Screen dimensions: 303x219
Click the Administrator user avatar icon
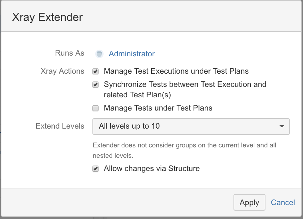tap(99, 54)
